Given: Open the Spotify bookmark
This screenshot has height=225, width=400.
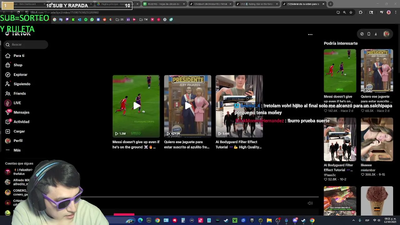Looking at the screenshot, I should click(x=86, y=19).
